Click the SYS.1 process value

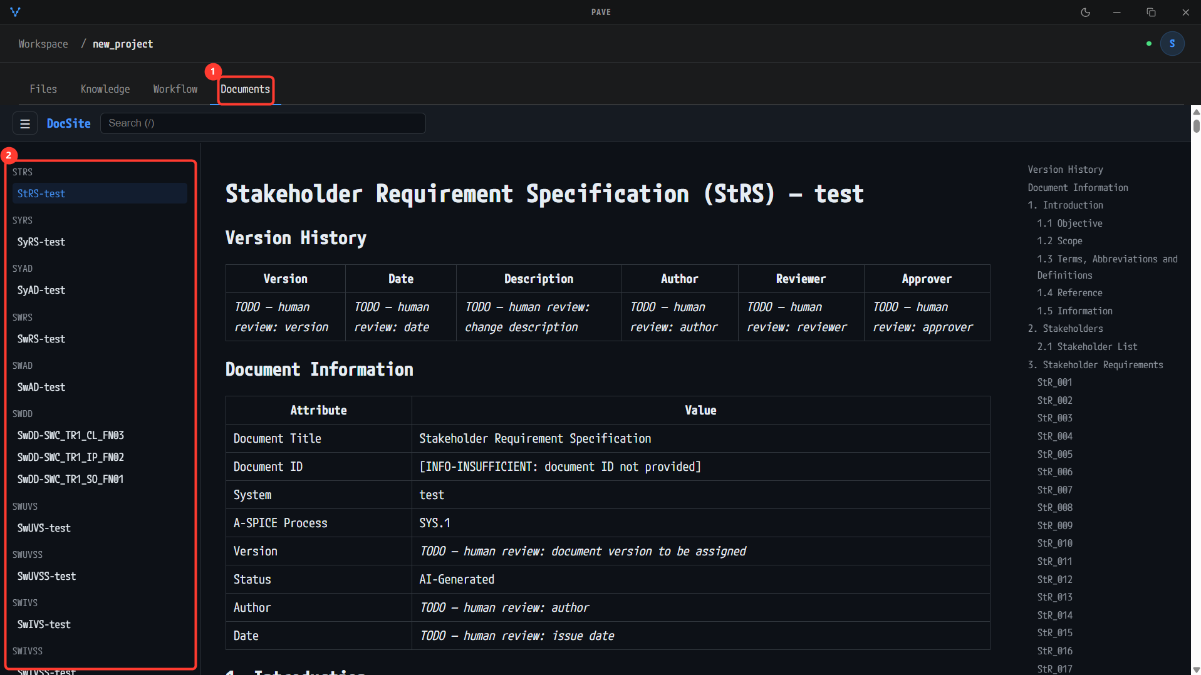(435, 523)
